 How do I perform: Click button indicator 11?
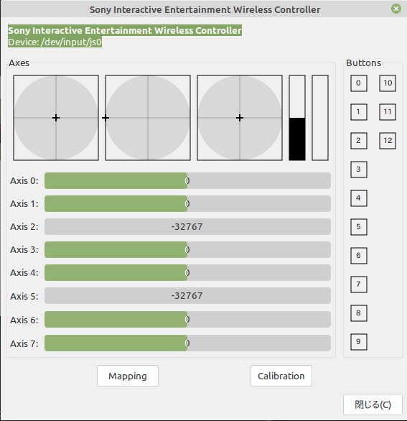388,112
